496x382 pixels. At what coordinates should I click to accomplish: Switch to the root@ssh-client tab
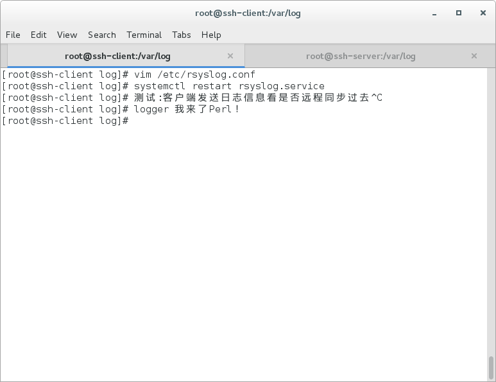point(126,56)
